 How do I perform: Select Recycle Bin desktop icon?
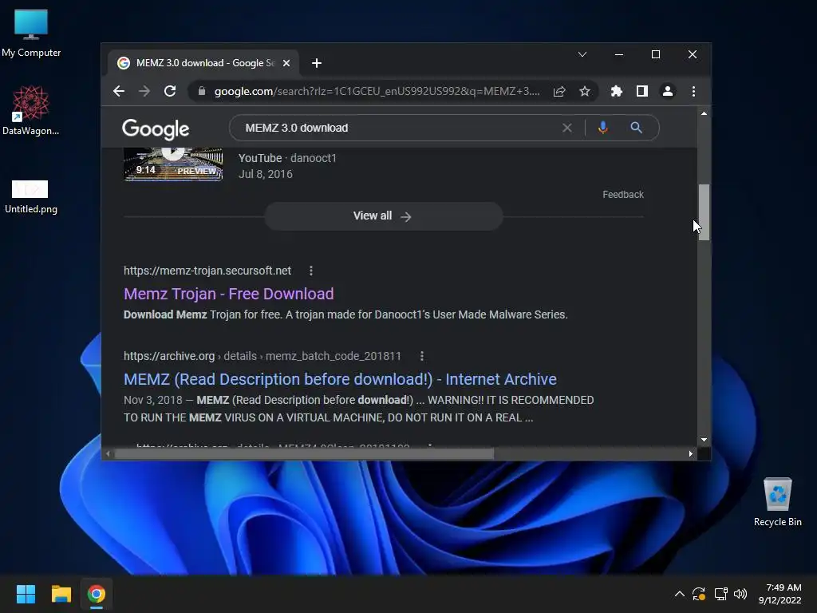point(777,502)
